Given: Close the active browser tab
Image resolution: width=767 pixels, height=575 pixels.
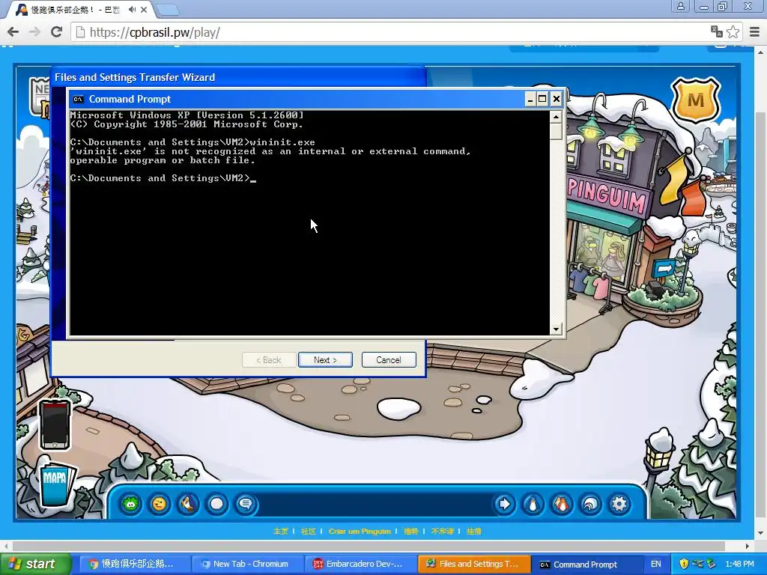Looking at the screenshot, I should tap(144, 9).
